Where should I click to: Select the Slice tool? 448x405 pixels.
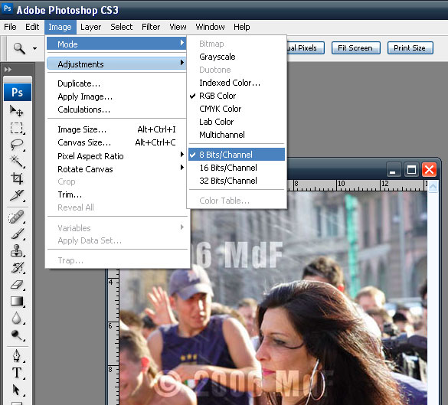pyautogui.click(x=17, y=195)
